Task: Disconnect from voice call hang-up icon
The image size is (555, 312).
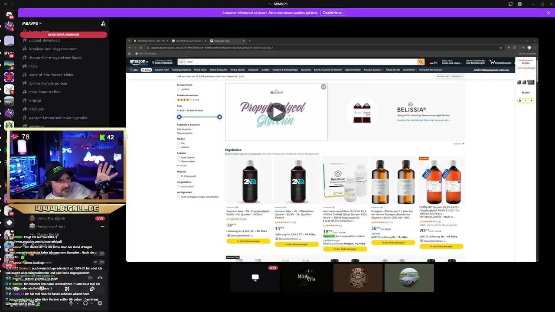Action: [100, 278]
